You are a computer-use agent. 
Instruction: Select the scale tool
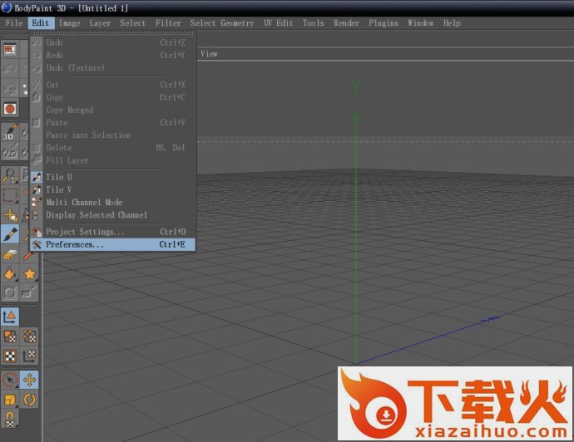10,400
